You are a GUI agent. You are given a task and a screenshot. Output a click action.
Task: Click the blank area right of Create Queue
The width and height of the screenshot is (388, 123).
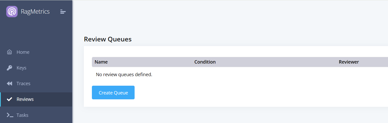tap(233, 93)
